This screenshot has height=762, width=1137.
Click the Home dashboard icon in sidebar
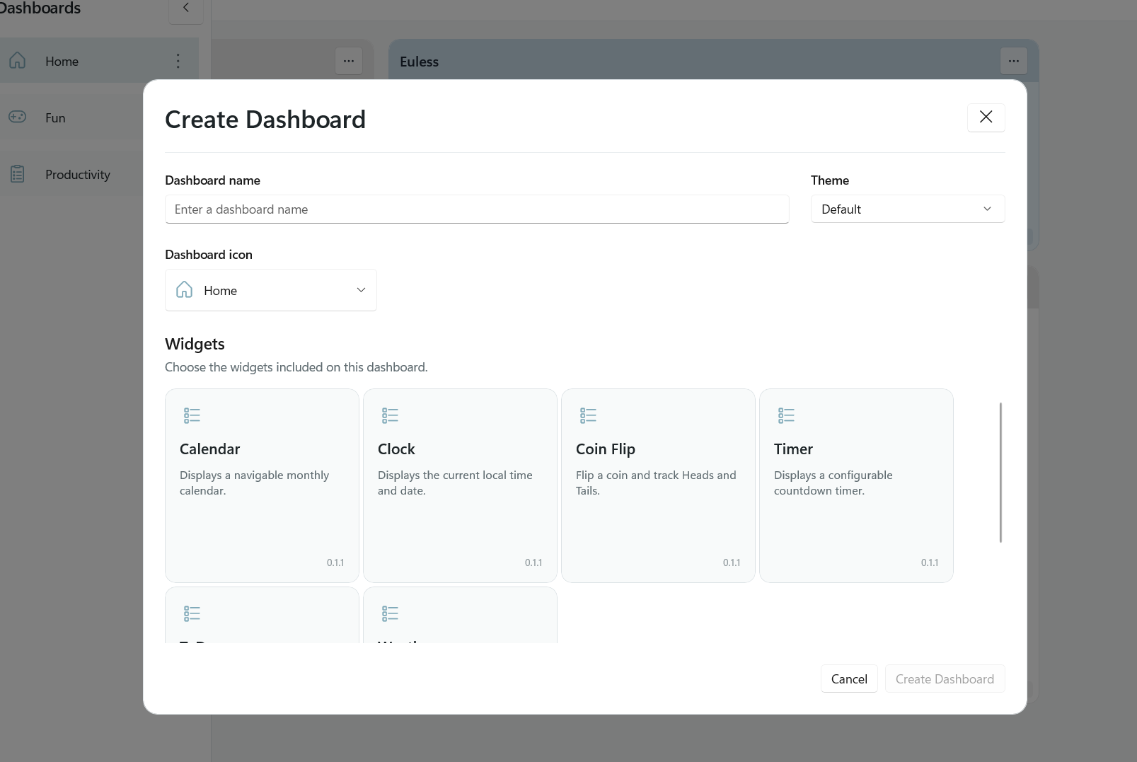[18, 61]
